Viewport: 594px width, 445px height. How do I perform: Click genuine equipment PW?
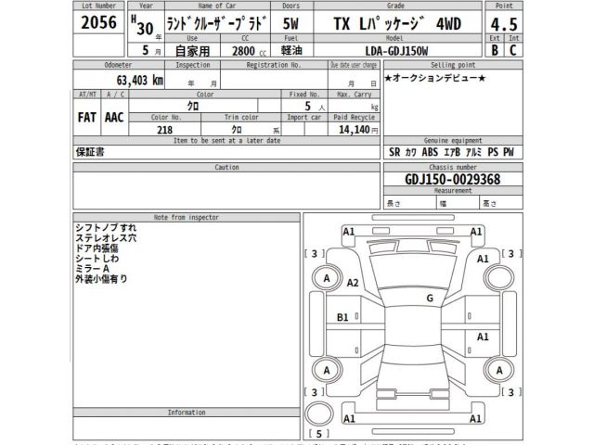click(x=509, y=152)
